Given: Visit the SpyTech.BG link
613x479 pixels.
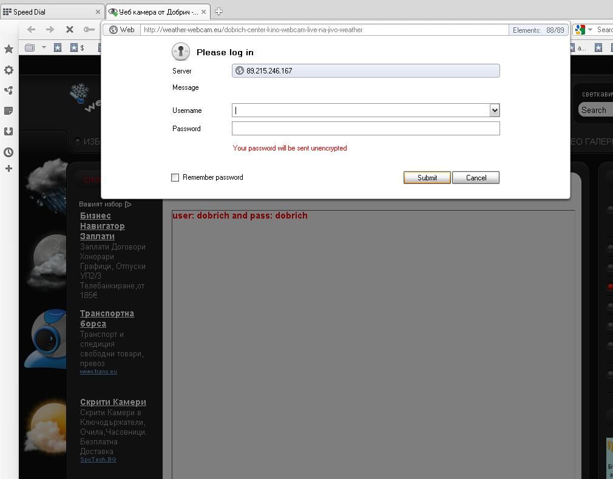Looking at the screenshot, I should coord(98,460).
